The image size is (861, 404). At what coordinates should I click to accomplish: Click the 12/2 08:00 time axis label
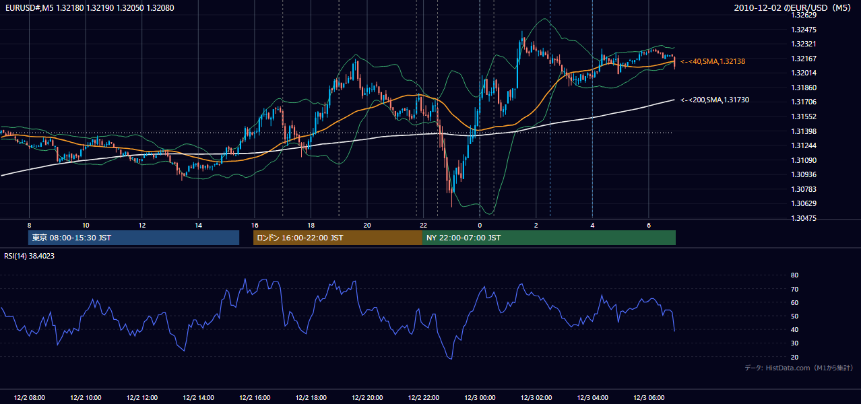point(29,397)
